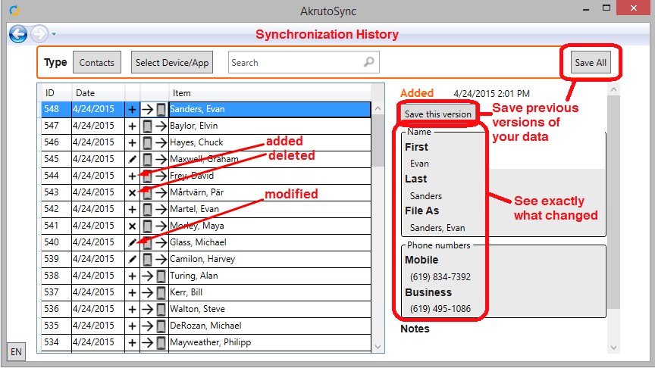
Task: Click the device sync arrow icon for Turing, Alan
Action: coord(155,276)
